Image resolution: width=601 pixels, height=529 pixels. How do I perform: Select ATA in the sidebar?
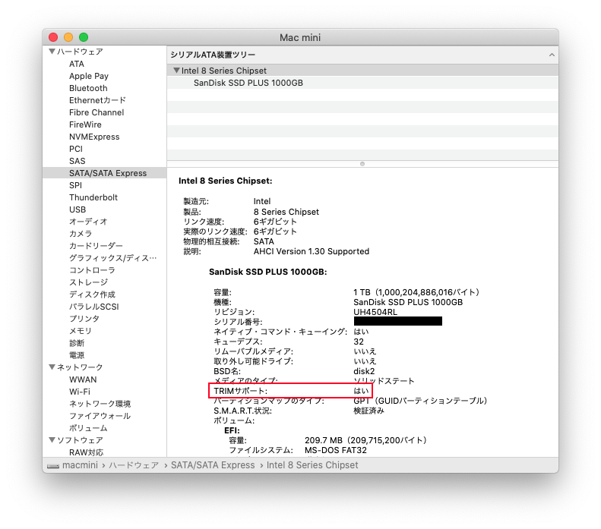point(77,64)
